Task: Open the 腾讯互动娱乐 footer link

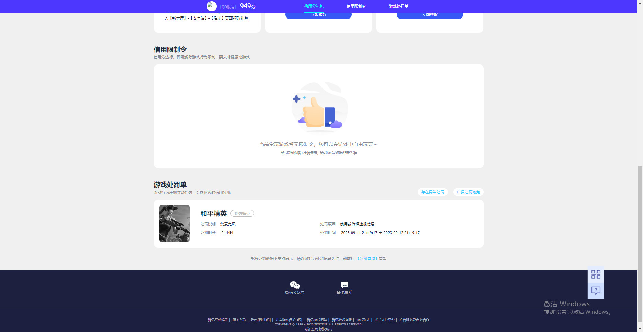Action: click(218, 320)
